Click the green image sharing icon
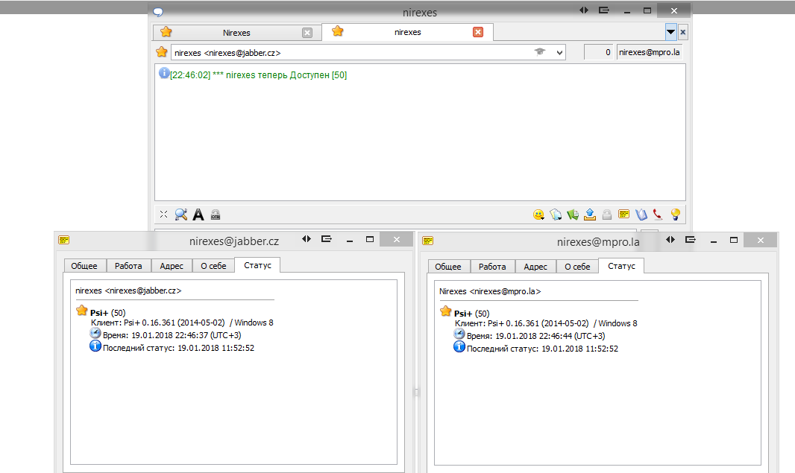This screenshot has height=473, width=795. pos(573,215)
